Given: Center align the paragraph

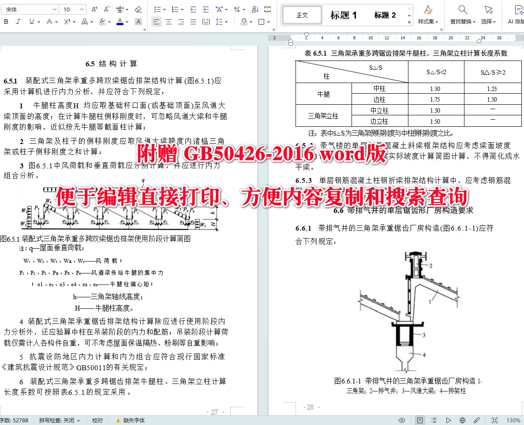Looking at the screenshot, I should (169, 22).
